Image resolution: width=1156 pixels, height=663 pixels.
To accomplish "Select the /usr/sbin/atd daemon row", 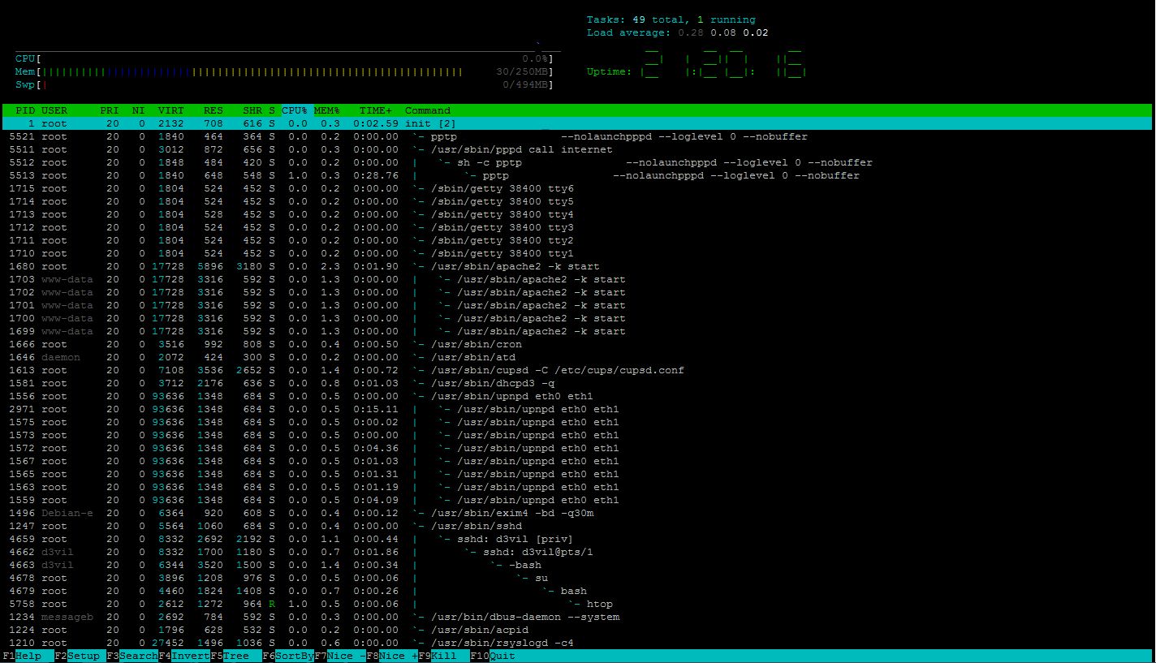I will click(577, 357).
